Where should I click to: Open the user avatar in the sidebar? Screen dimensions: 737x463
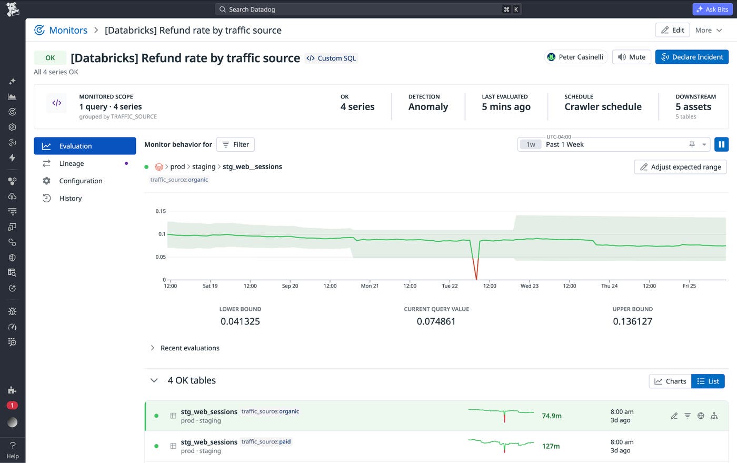(x=12, y=422)
